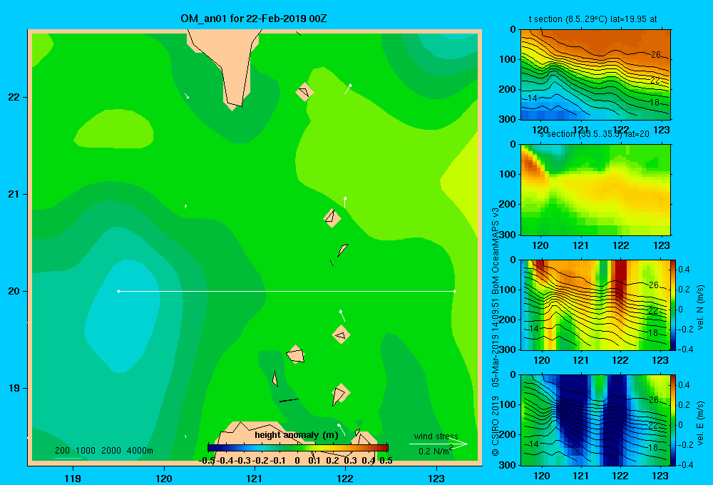Click longitude label 121 below the main map
This screenshot has width=713, height=485.
[x=255, y=478]
